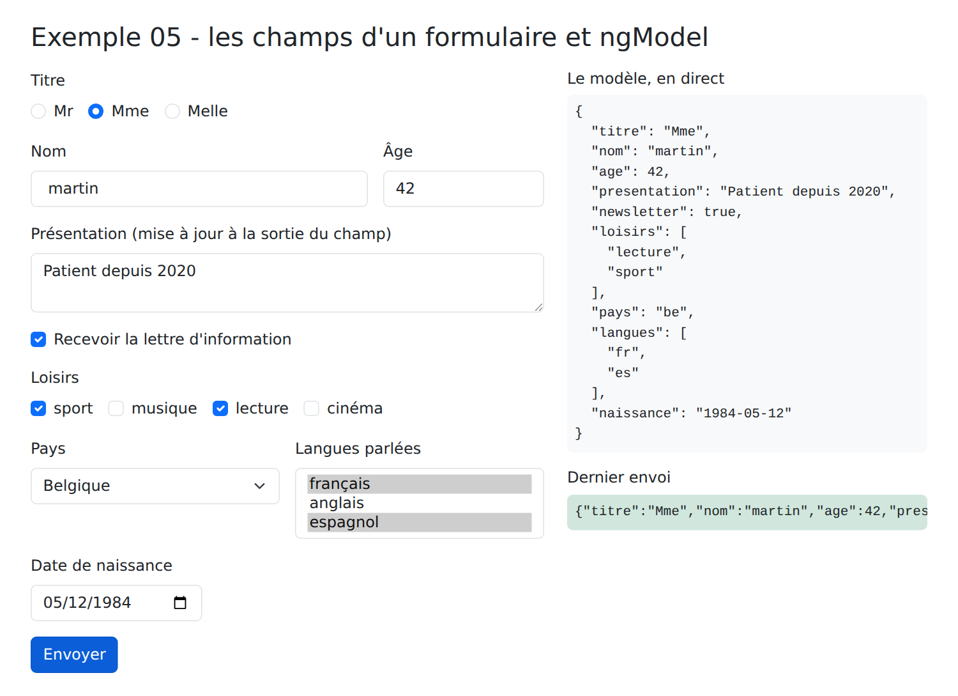Click the "nom": "martin" model line
958x696 pixels.
(x=655, y=151)
